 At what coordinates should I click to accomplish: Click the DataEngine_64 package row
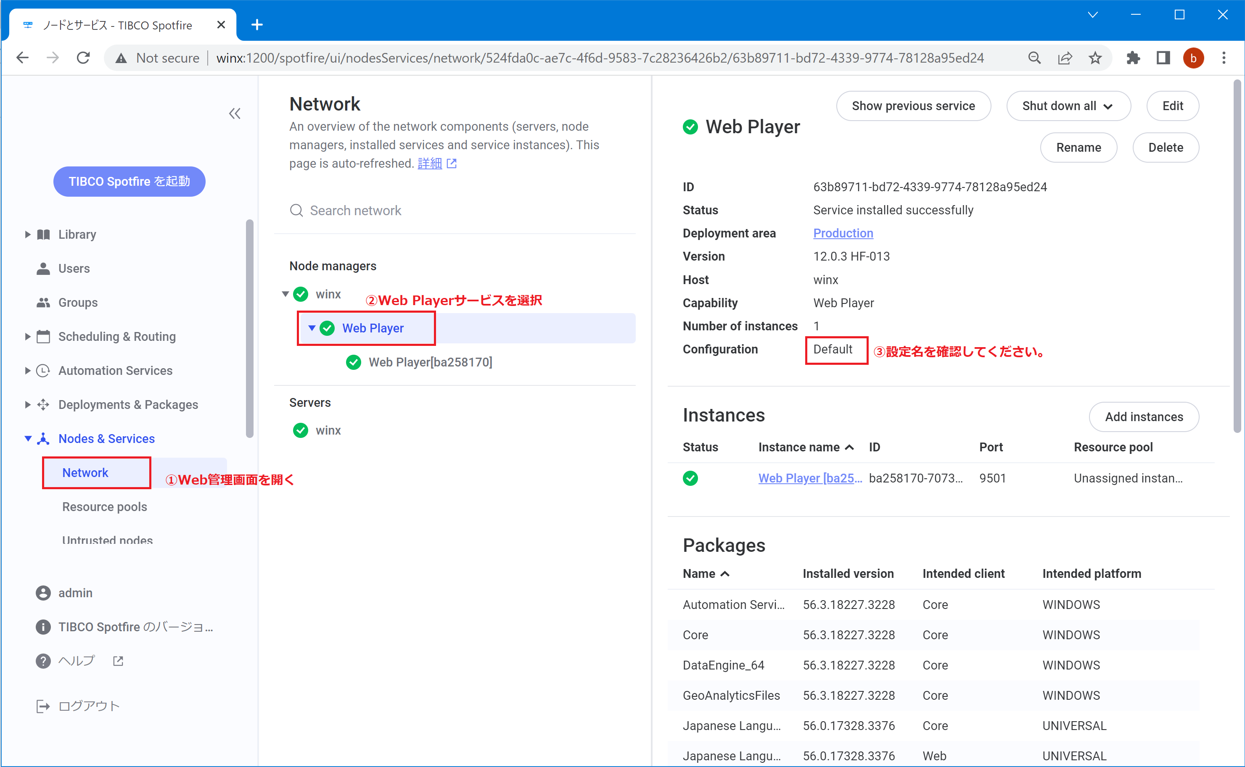tap(933, 665)
